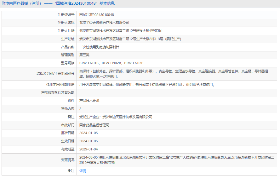Click the empty 产品储存条件及有效期 value cell
280x178 pixels.
[176, 93]
